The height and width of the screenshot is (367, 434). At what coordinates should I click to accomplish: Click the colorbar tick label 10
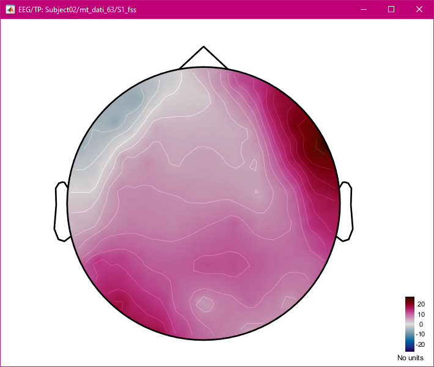click(421, 314)
